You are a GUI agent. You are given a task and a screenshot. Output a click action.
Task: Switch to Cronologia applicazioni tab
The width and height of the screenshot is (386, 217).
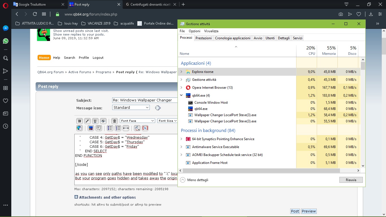point(233,38)
